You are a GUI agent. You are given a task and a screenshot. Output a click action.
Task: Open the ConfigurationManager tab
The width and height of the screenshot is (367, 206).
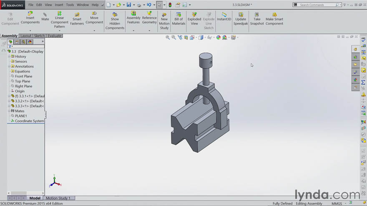point(23,42)
